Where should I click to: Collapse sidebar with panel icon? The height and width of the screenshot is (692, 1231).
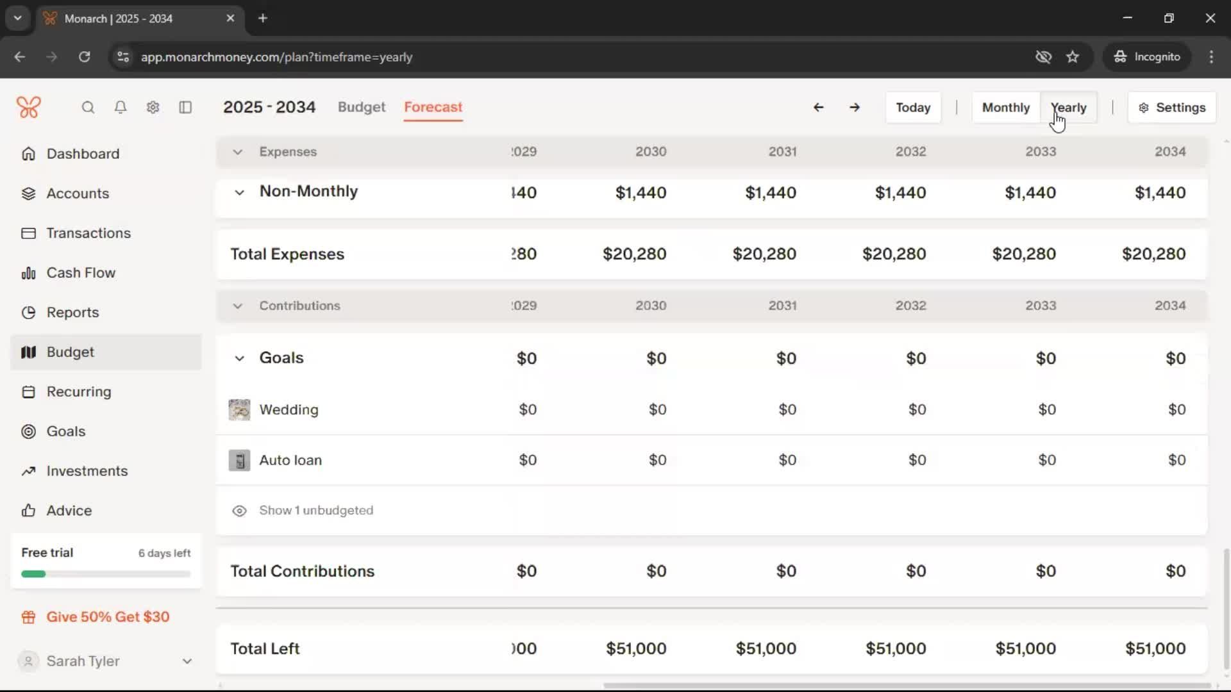click(185, 107)
